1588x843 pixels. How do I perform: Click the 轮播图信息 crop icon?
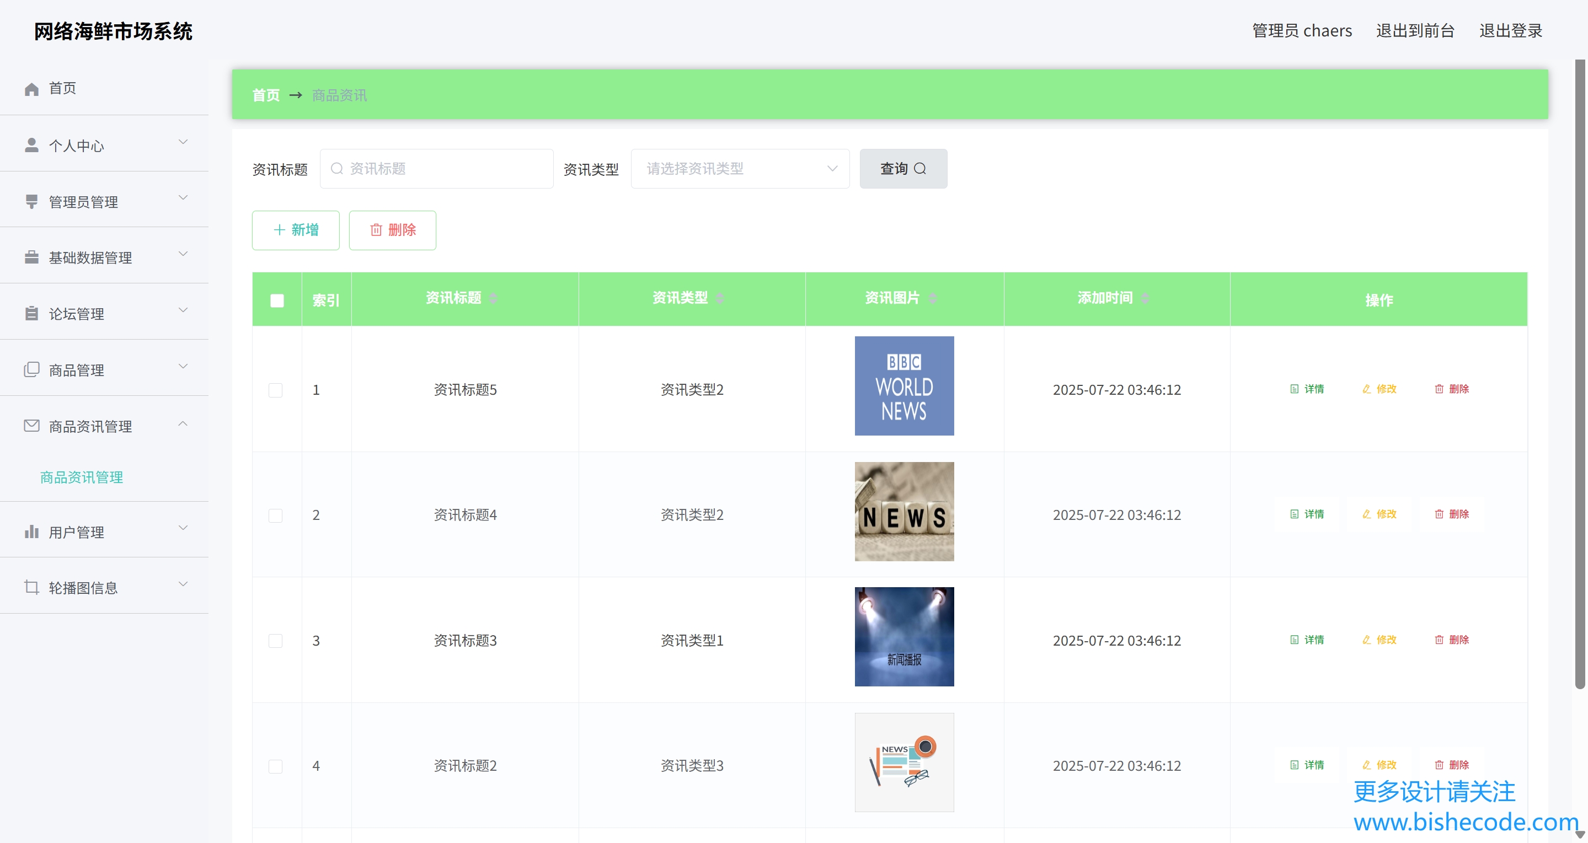[31, 587]
